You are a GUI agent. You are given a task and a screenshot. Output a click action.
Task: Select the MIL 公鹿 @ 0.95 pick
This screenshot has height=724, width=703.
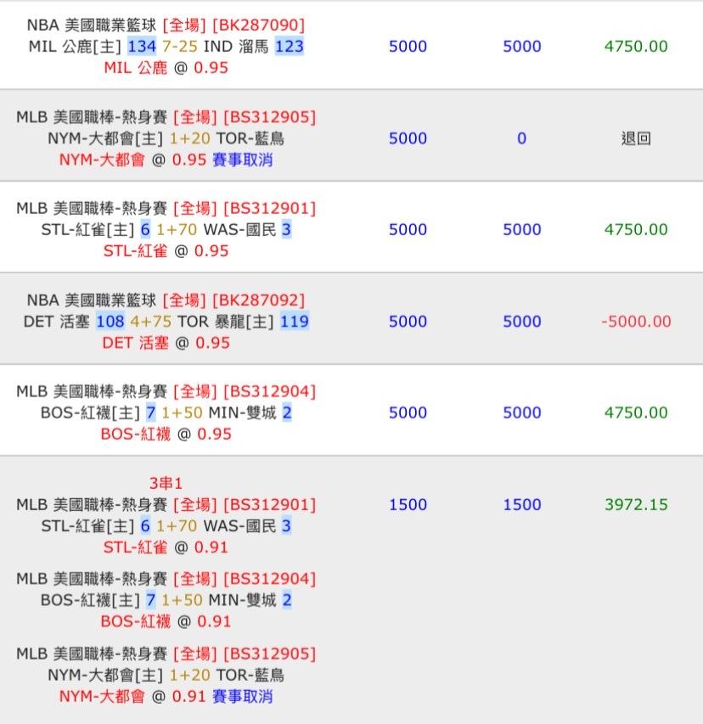point(166,68)
